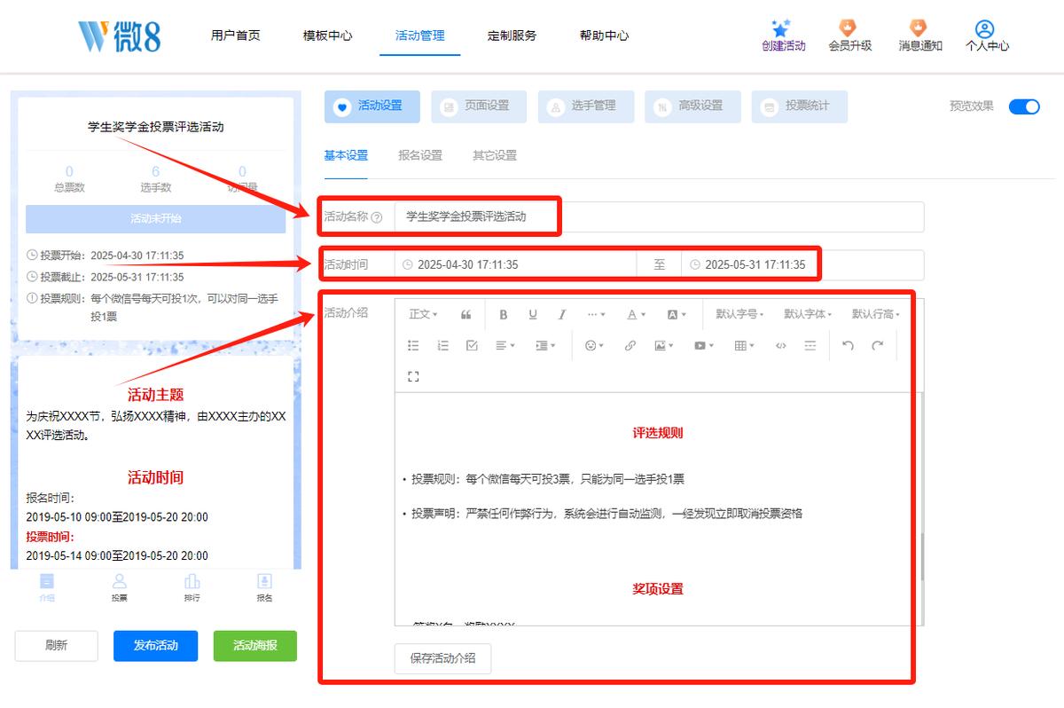Open the background color dropdown
Viewport: 1064px width, 708px height.
click(676, 314)
